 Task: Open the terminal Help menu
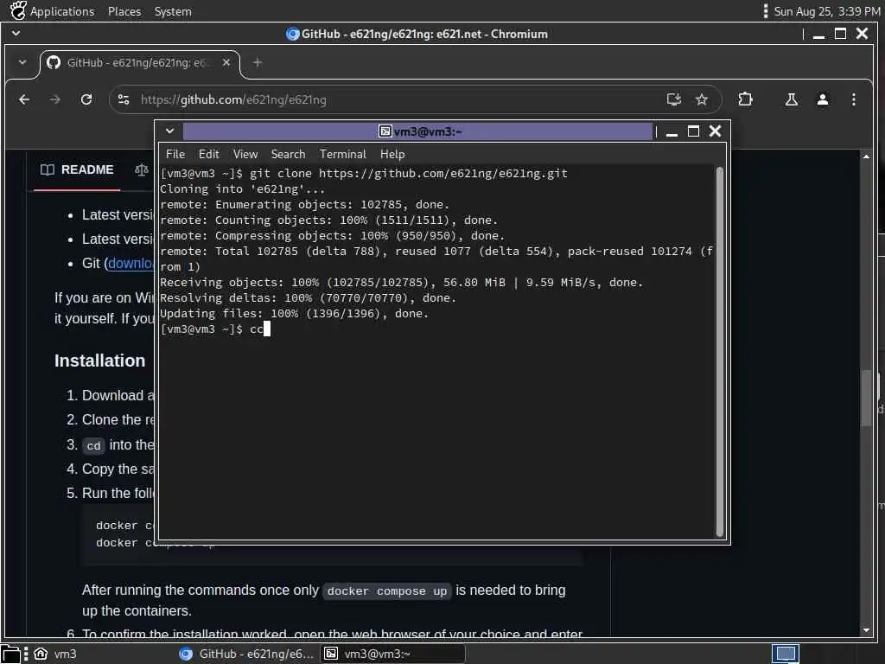click(392, 154)
